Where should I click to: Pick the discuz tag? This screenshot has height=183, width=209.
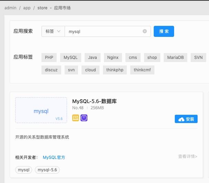pos(51,70)
